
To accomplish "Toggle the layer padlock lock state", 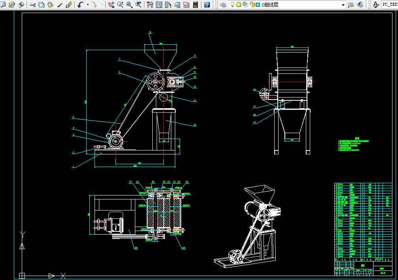I will [x=252, y=5].
